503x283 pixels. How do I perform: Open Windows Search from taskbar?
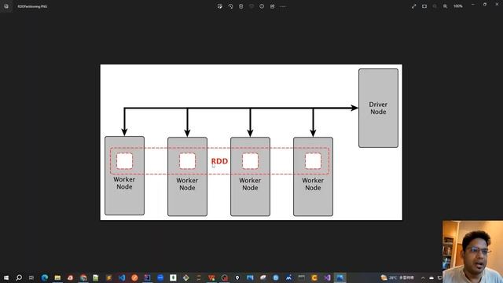click(19, 277)
